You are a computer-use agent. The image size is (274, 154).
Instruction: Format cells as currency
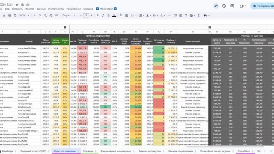[35, 15]
